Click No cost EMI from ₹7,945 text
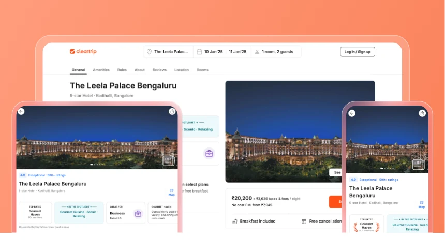Image resolution: width=445 pixels, height=251 pixels. coord(251,205)
